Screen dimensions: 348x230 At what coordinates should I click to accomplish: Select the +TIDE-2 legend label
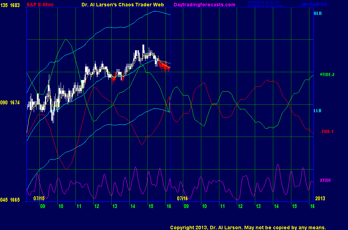point(327,75)
